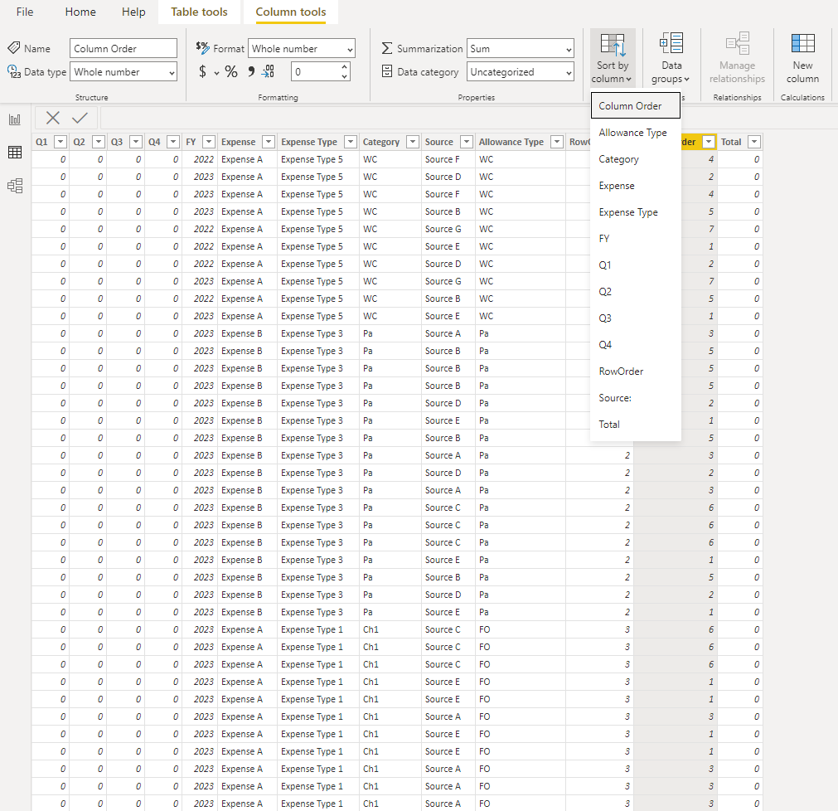Image resolution: width=838 pixels, height=811 pixels.
Task: Open Allowance Type column filter dropdown
Action: [557, 142]
